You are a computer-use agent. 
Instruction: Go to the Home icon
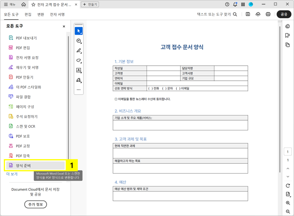(x=24, y=4)
